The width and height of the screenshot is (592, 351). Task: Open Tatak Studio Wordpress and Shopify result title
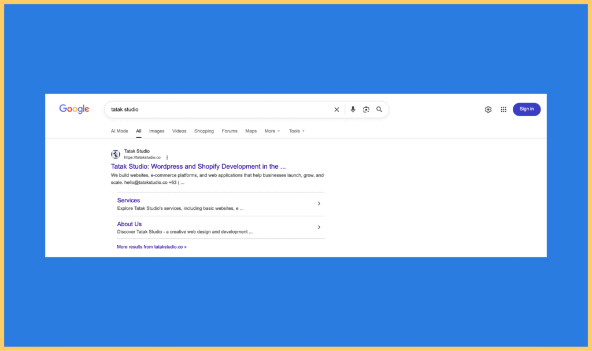198,166
